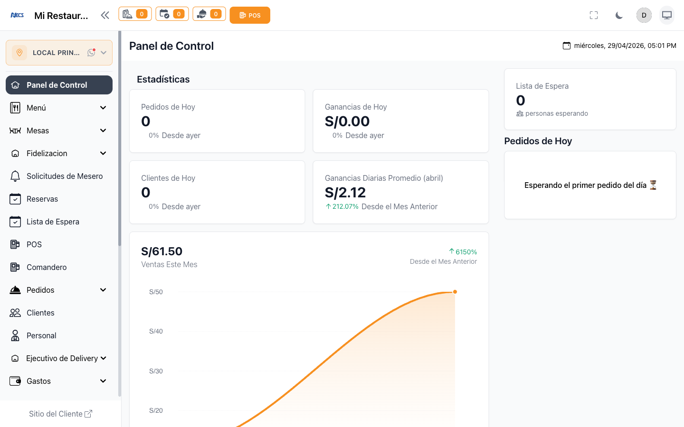The height and width of the screenshot is (427, 684).
Task: Click the "S/61.50" monthly sales value
Action: pyautogui.click(x=161, y=251)
